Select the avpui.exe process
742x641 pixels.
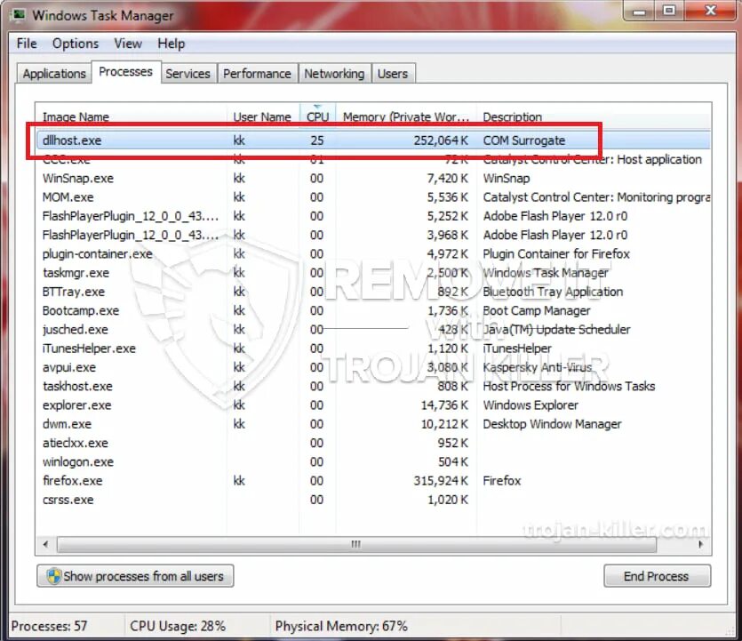tap(373, 367)
